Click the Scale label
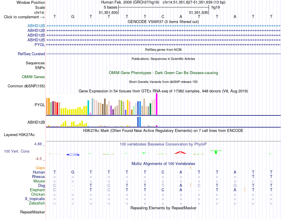281x219 pixels. (40, 7)
